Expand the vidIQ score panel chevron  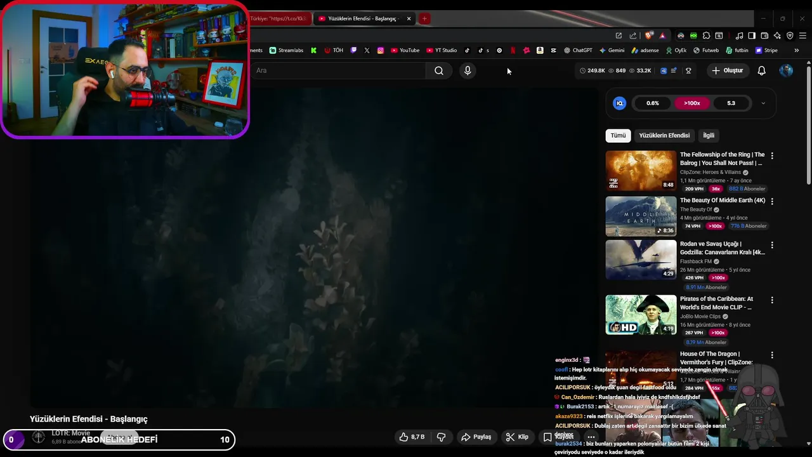763,103
